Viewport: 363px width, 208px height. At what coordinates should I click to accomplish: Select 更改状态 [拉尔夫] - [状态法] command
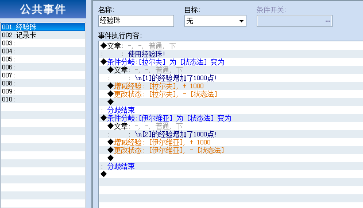[x=231, y=94]
